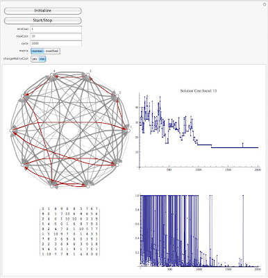Click the "matrix" control label
The image size is (268, 278).
pyautogui.click(x=24, y=51)
